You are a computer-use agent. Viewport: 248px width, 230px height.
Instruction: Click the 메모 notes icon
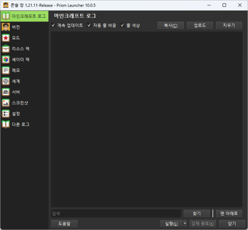point(6,70)
